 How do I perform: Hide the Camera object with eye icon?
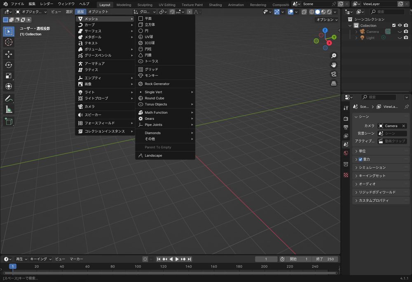[x=400, y=32]
